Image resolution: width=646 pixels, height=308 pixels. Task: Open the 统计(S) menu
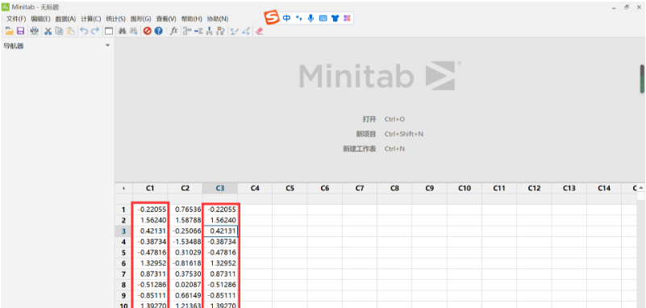tap(115, 19)
